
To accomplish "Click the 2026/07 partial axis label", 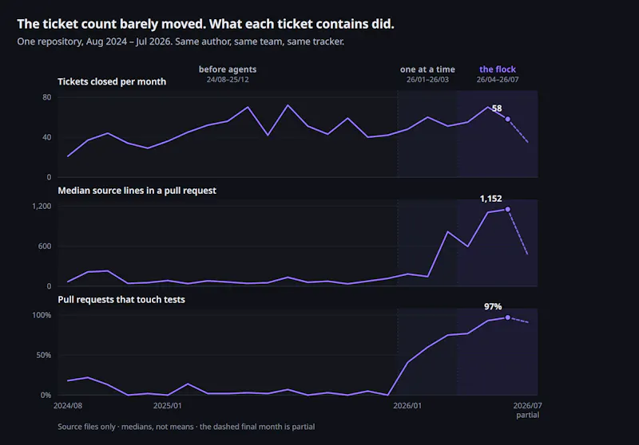I will point(527,410).
